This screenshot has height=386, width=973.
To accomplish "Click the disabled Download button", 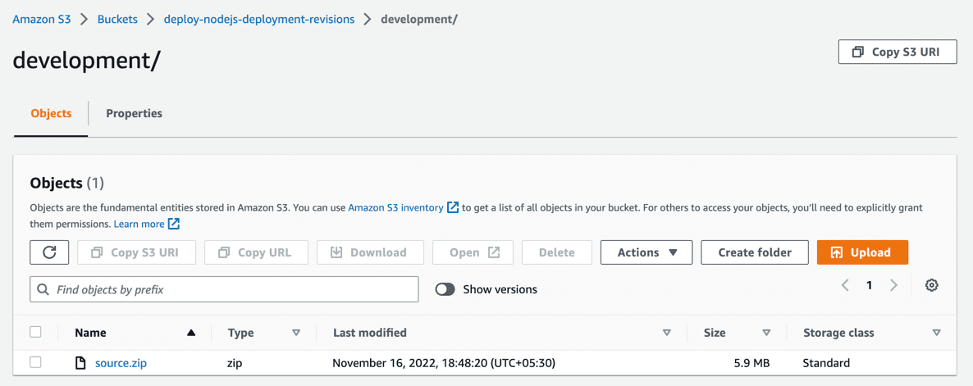I will [x=370, y=252].
